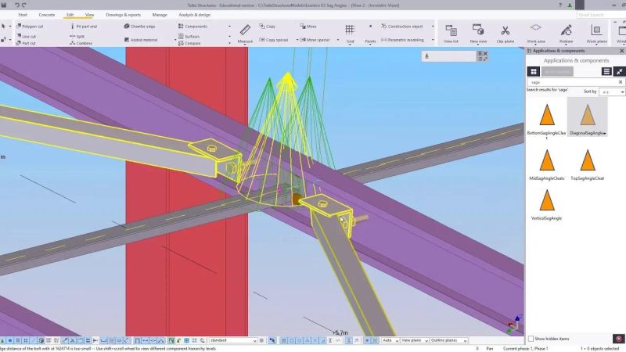Open the help question mark icon
The height and width of the screenshot is (352, 626).
pyautogui.click(x=560, y=5)
